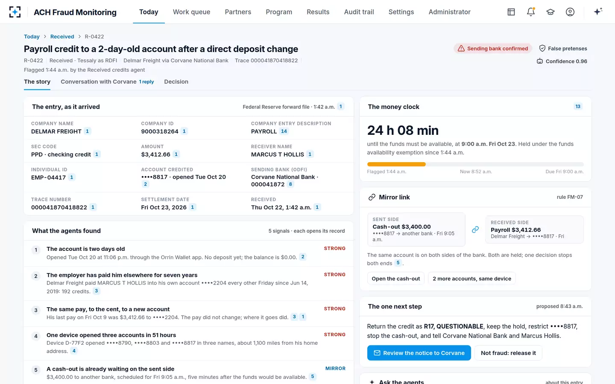The height and width of the screenshot is (384, 615).
Task: Open signal 5: cash-out waiting on sent side
Action: click(188, 372)
